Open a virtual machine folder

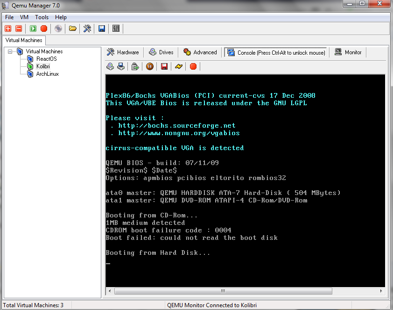(x=72, y=29)
